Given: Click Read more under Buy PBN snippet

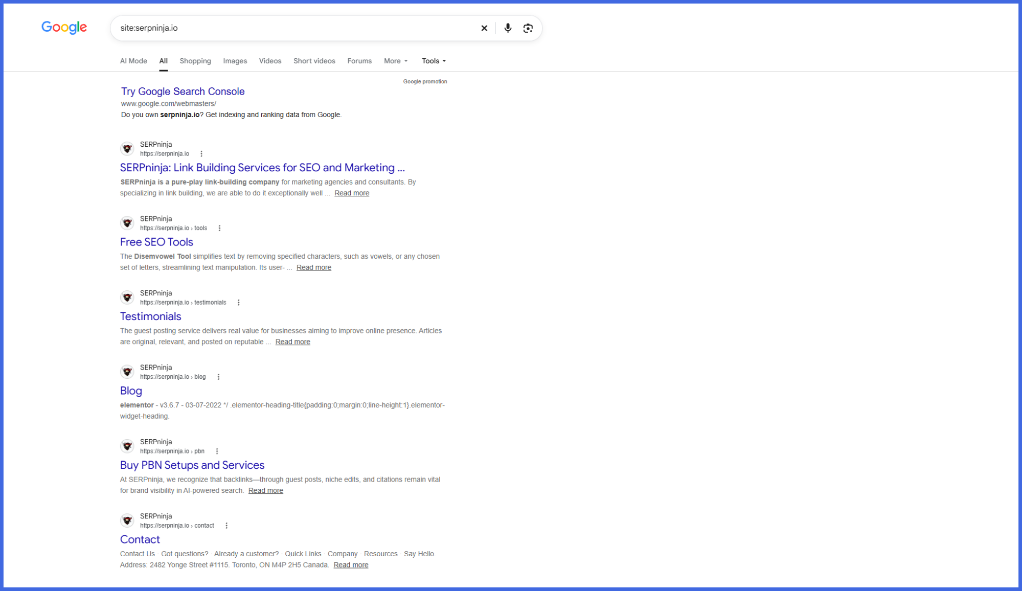Looking at the screenshot, I should coord(266,491).
